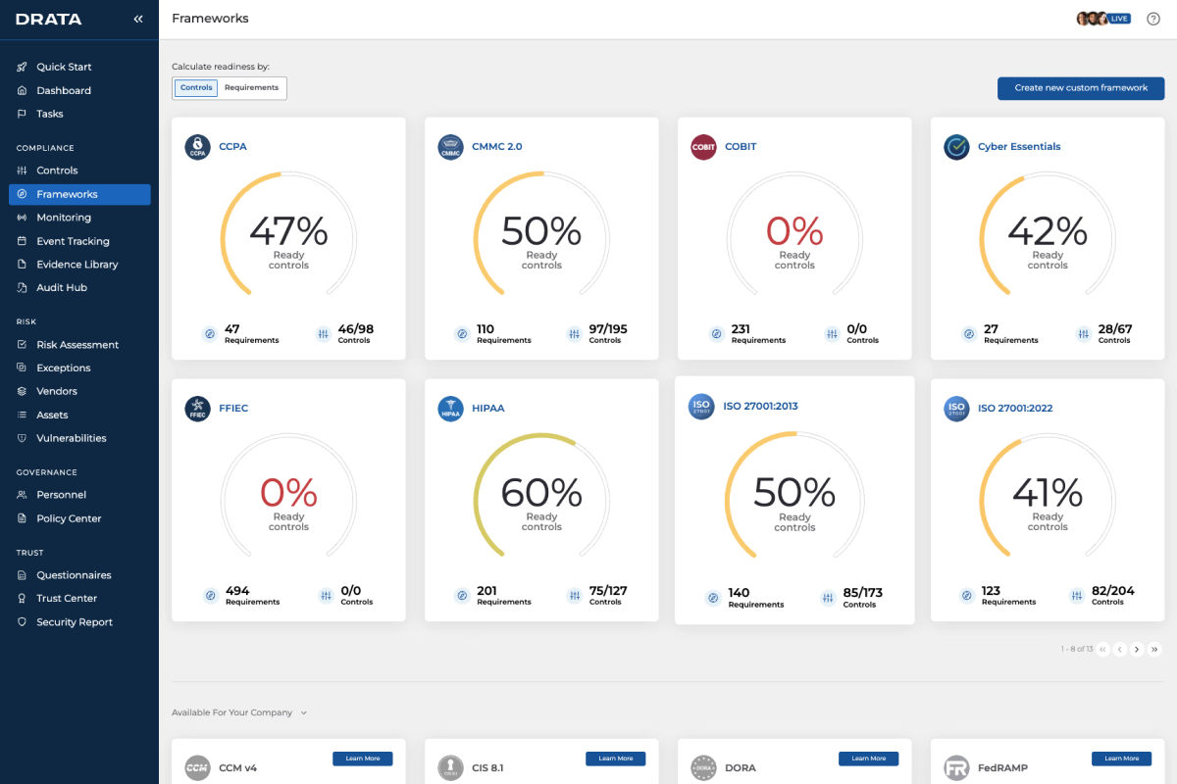The width and height of the screenshot is (1177, 784).
Task: Select Controls readiness toggle option
Action: (196, 88)
